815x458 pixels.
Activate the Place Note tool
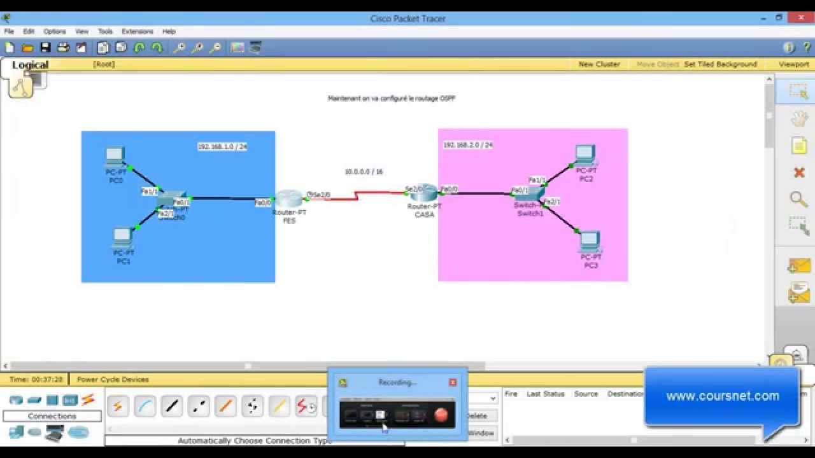(798, 146)
